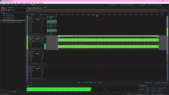Viewport: 169px width, 95px height.
Task: Switch to Мультитрек view button
Action: tap(15, 5)
